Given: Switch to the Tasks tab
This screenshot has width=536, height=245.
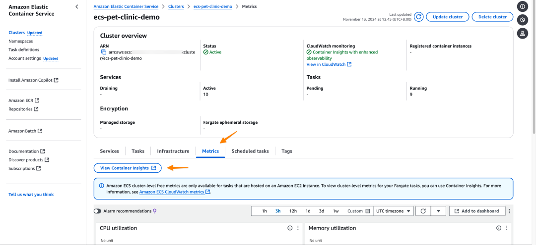Looking at the screenshot, I should [x=138, y=151].
